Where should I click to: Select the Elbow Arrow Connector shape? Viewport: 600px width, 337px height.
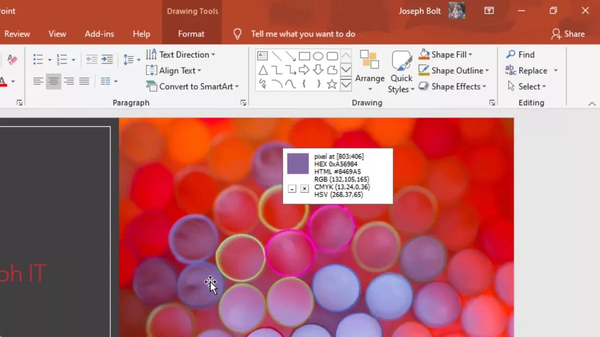291,70
